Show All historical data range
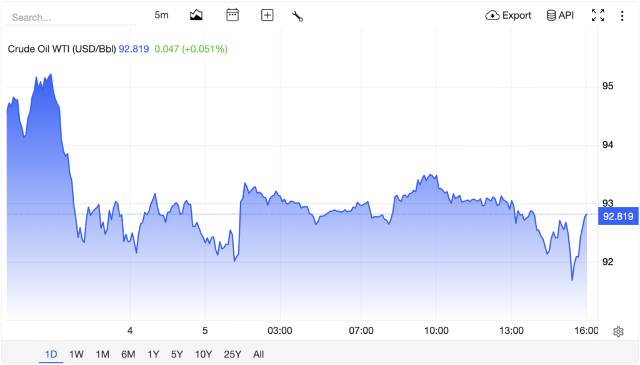The height and width of the screenshot is (365, 640). (258, 354)
